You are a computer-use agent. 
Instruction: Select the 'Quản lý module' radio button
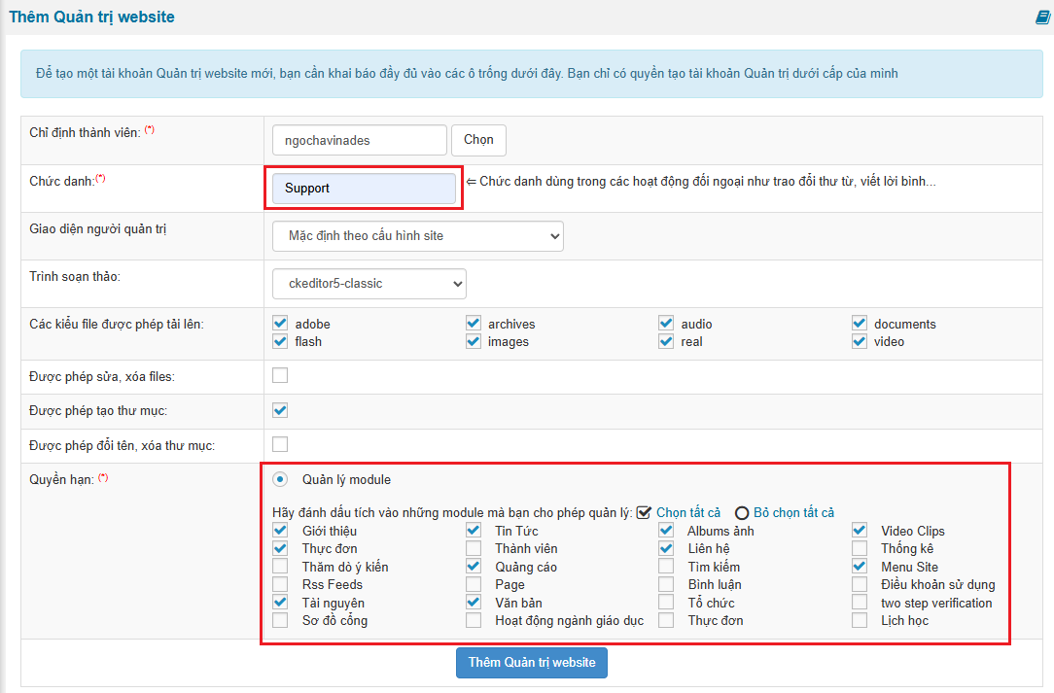tap(281, 479)
